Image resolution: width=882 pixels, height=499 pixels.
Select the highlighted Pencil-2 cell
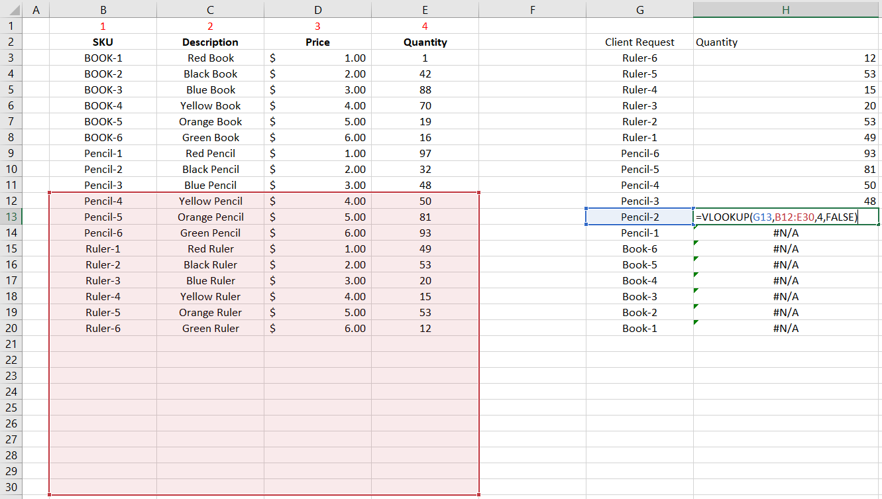(x=639, y=217)
